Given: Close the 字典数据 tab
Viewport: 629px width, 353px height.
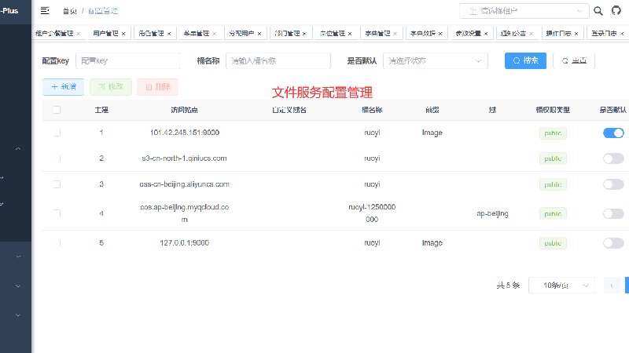Looking at the screenshot, I should [440, 34].
